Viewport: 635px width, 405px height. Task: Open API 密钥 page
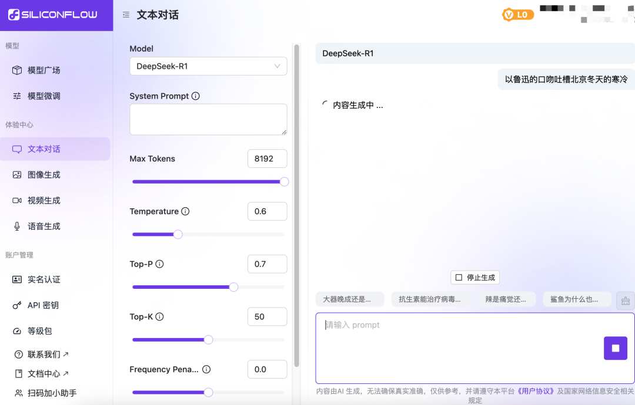click(55, 306)
